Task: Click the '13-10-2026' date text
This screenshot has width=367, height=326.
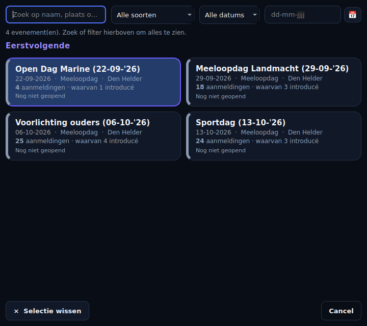Action: click(214, 132)
